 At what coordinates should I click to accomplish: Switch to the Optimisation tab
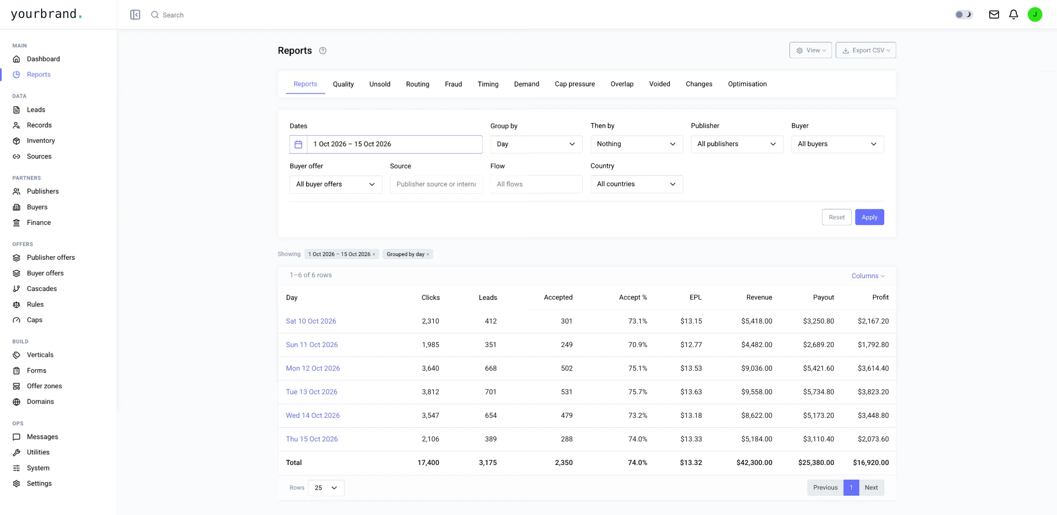(x=747, y=84)
